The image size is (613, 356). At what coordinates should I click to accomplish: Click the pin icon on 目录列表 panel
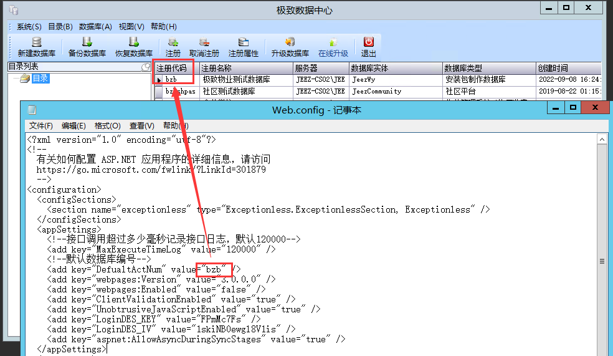(146, 67)
